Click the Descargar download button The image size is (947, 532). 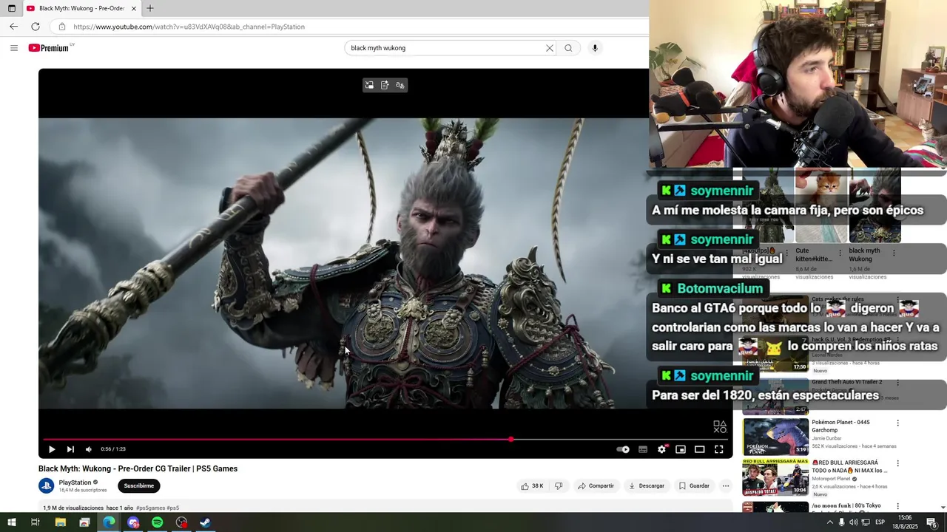646,485
